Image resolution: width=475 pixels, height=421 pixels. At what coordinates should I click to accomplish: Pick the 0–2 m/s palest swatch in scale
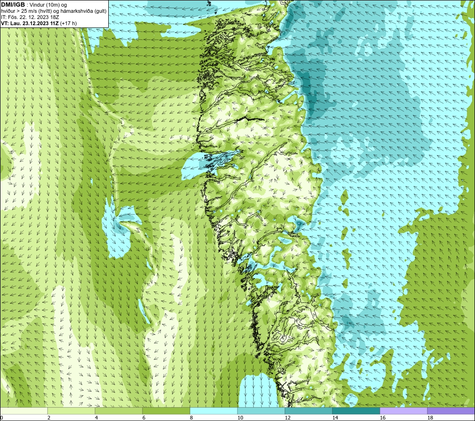click(24, 411)
